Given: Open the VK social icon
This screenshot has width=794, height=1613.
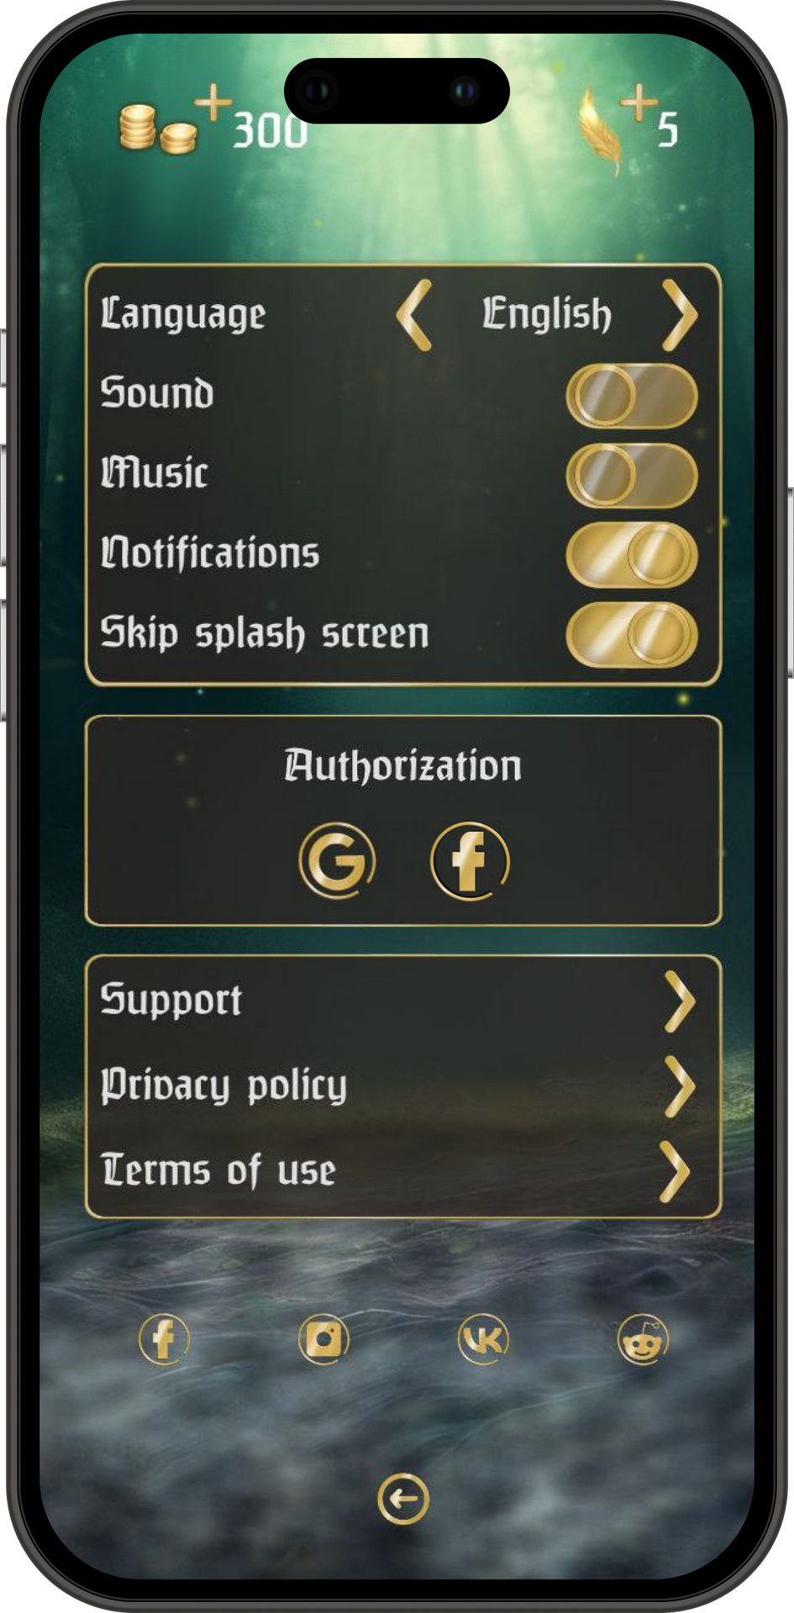Looking at the screenshot, I should (483, 1338).
